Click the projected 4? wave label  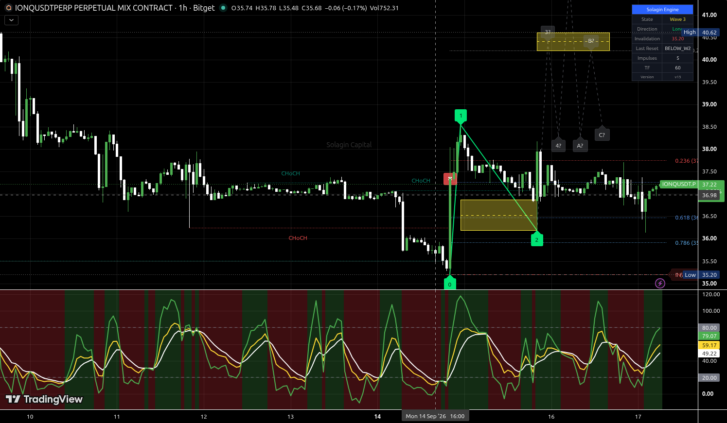pos(558,145)
